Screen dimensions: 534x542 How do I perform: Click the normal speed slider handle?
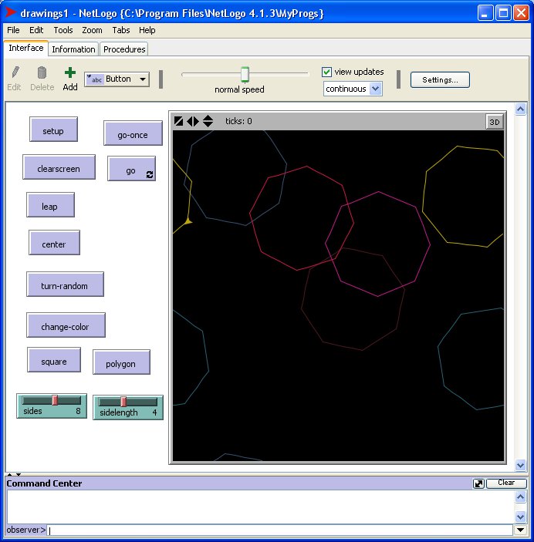245,74
